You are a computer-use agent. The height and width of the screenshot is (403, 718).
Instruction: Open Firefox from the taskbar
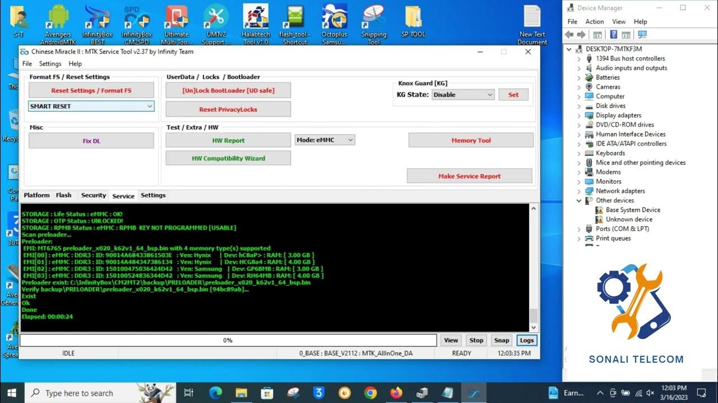396,392
